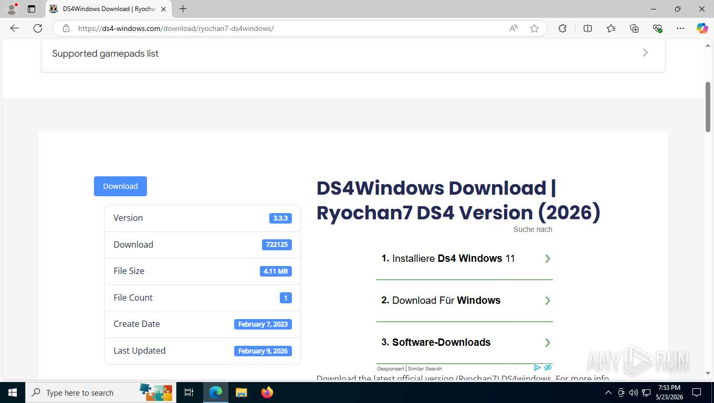Click the Last Updated row label
Screen dimensions: 714x403
140,351
